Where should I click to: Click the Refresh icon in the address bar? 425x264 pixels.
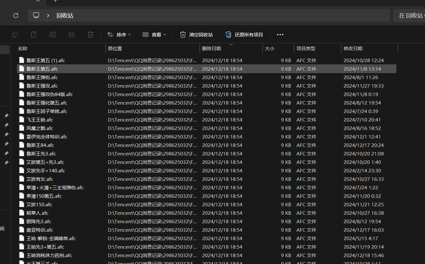16,15
